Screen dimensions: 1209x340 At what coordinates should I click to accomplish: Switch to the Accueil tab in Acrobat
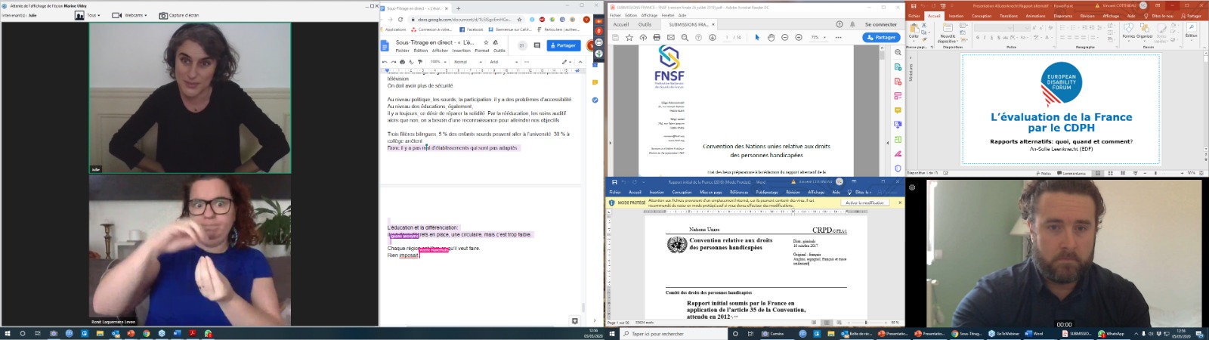(620, 24)
